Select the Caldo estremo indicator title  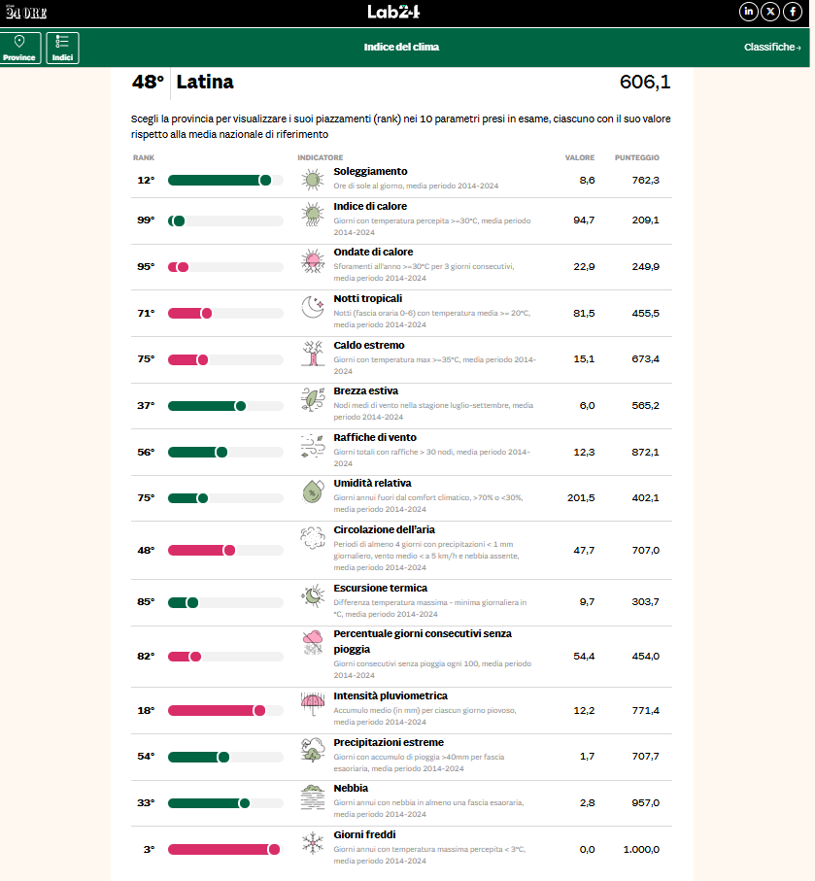[369, 345]
